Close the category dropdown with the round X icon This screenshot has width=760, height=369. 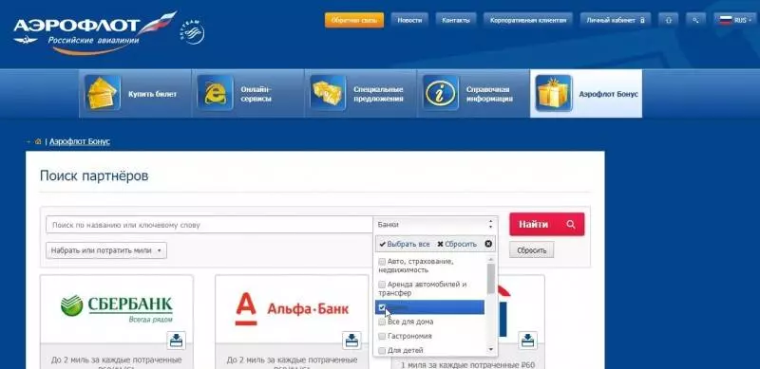[488, 244]
